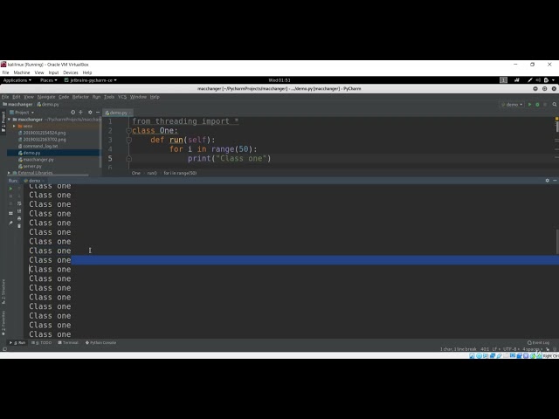Screen dimensions: 559x419
Task: Click the Run tool window button at bottom
Action: tap(17, 343)
